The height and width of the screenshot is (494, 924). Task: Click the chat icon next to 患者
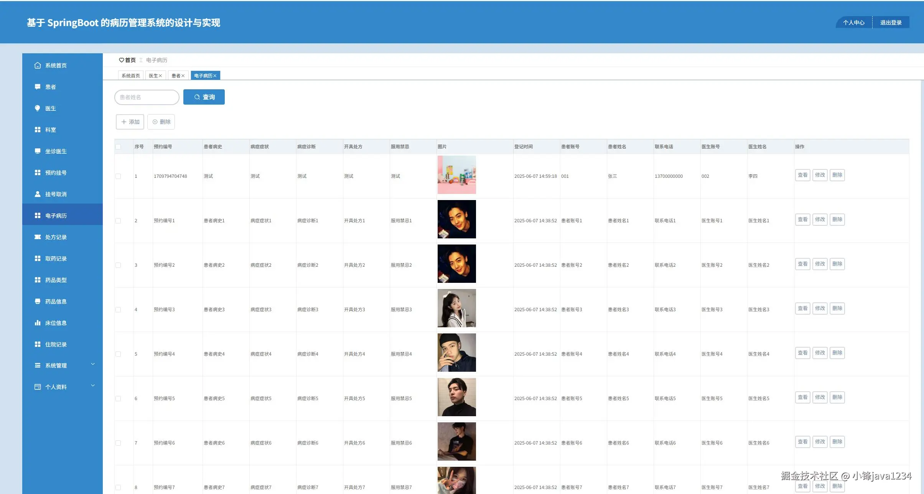[37, 87]
